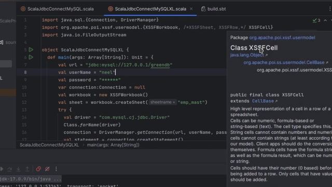
Task: Click XSSFWorkbook() on line 11
Action: coord(129,95)
